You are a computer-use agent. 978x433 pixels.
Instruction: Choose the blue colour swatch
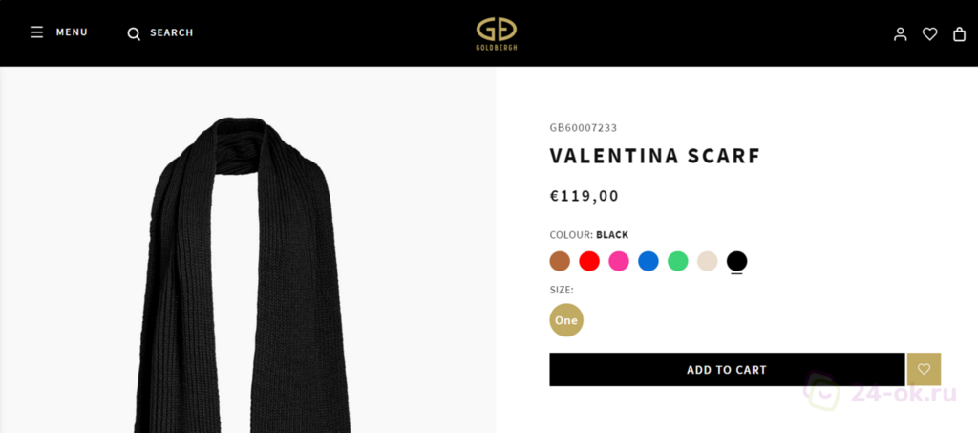click(x=648, y=261)
